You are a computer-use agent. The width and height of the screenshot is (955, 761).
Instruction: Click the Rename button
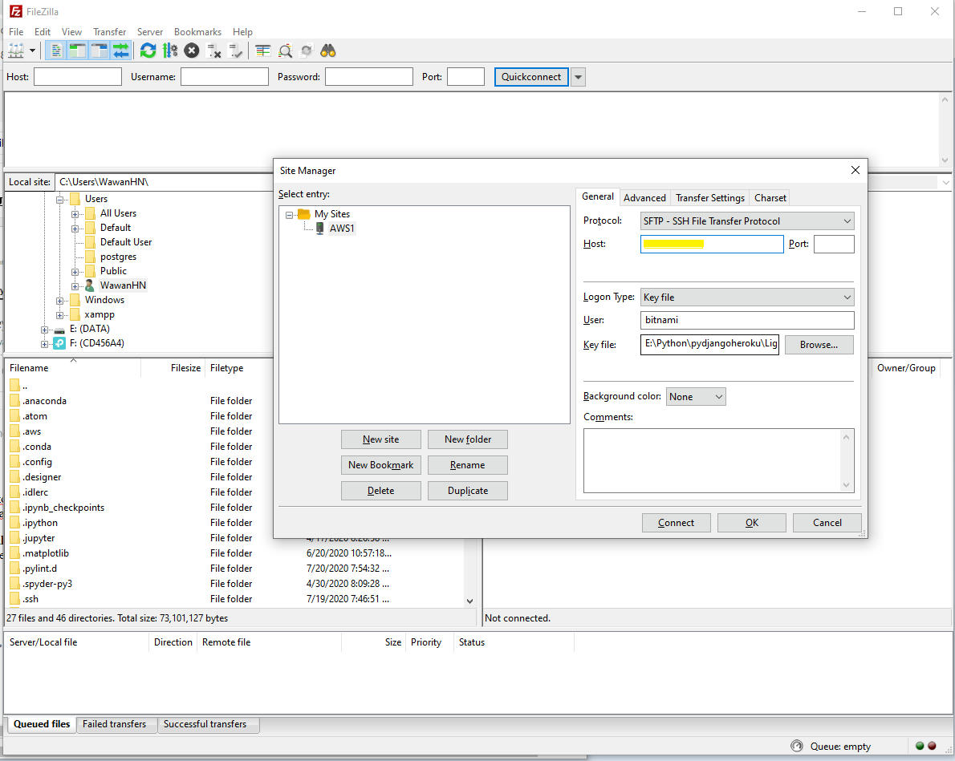coord(468,465)
